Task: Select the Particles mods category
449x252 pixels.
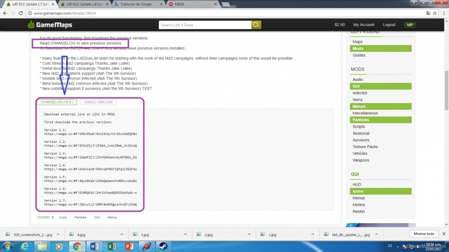Action: tap(381, 120)
